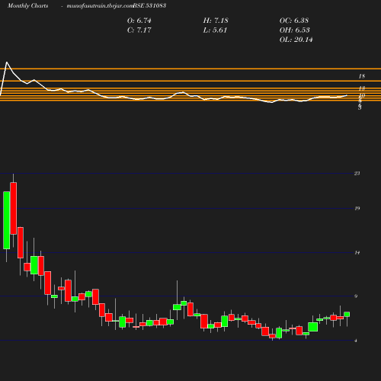This screenshot has height=381, width=381.
Task: Click the last green candle at chart end
Action: pyautogui.click(x=347, y=315)
